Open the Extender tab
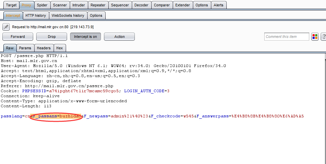The image size is (326, 164). click(x=182, y=5)
